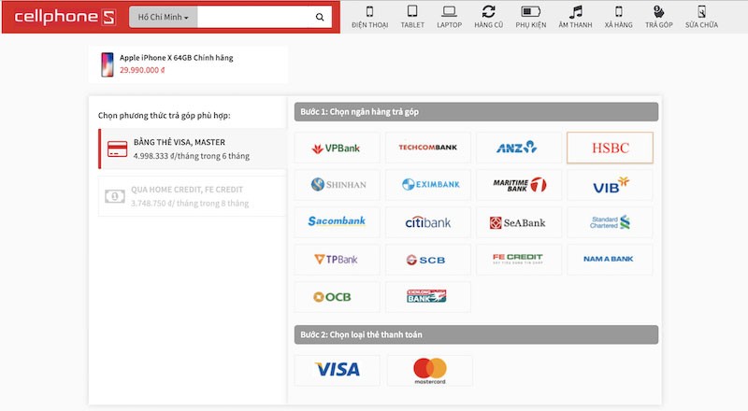Choose Techcombank as installment bank

pos(428,148)
